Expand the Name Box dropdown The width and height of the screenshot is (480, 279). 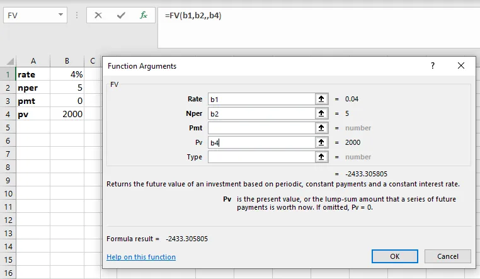click(60, 15)
